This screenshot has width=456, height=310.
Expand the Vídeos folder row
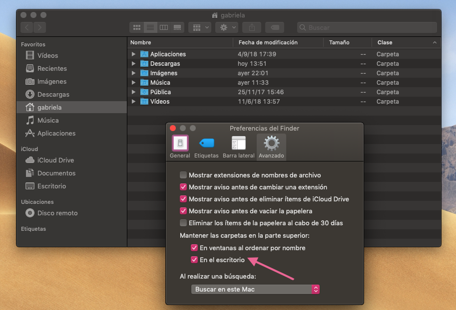click(x=133, y=102)
